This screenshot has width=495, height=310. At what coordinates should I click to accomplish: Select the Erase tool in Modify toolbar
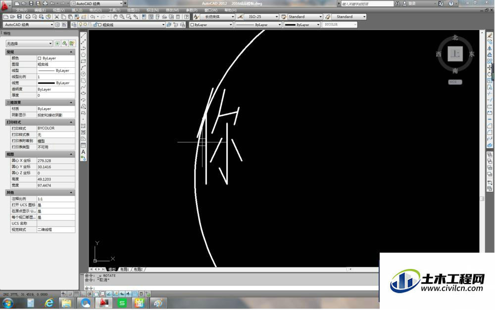pyautogui.click(x=490, y=35)
